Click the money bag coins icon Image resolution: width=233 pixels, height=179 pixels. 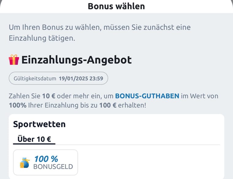(x=25, y=163)
